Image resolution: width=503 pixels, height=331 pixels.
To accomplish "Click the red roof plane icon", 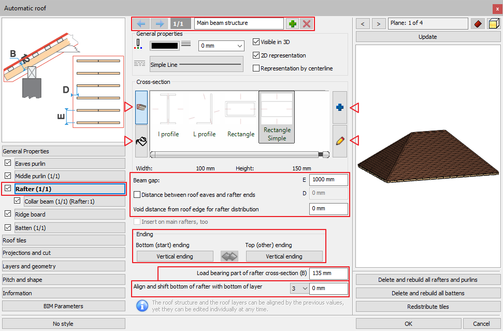I will (478, 24).
